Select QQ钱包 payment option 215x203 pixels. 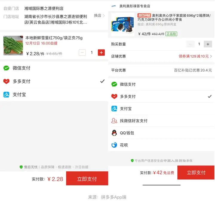coord(161,133)
